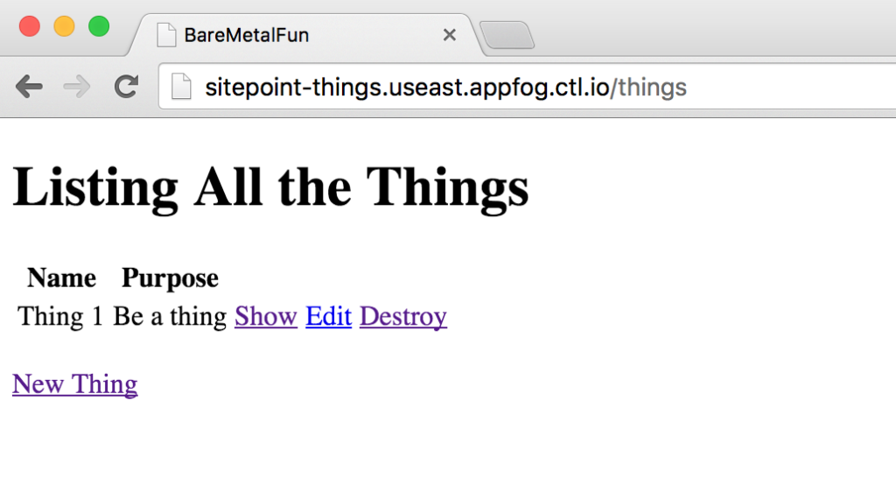Click the Name column header
896x485 pixels.
click(61, 278)
